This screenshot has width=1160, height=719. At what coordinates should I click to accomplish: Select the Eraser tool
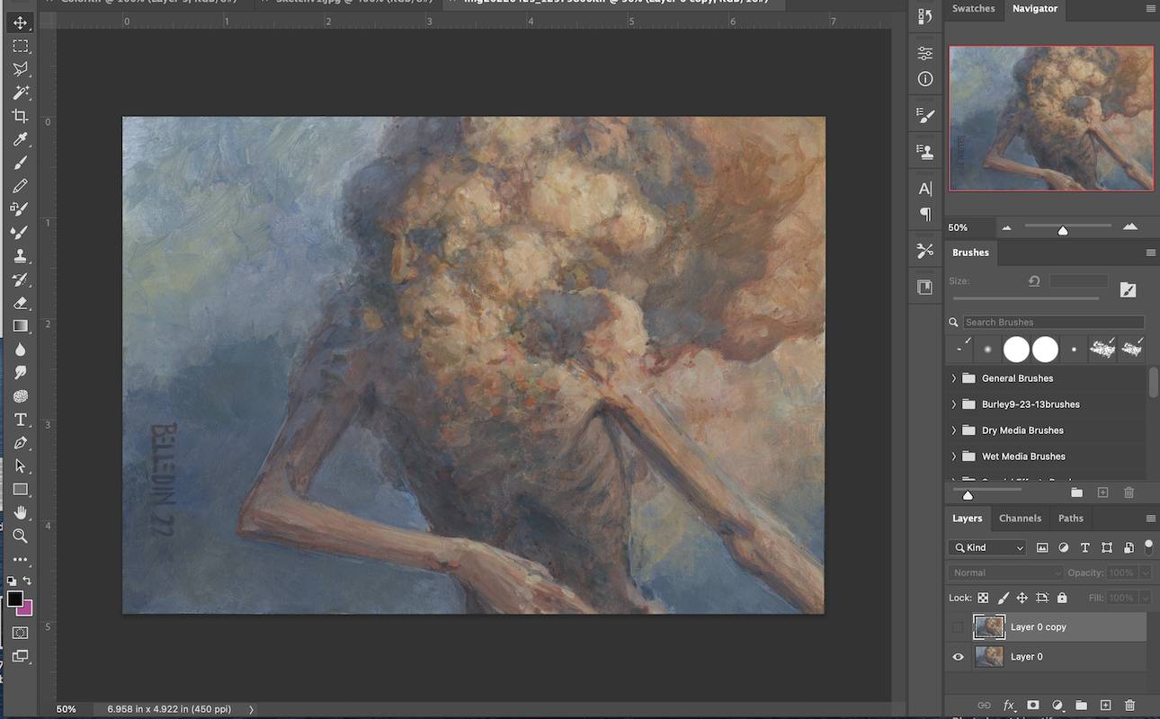click(20, 303)
